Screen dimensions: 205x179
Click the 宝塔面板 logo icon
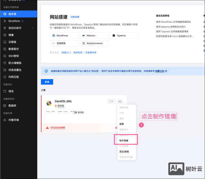point(53,43)
